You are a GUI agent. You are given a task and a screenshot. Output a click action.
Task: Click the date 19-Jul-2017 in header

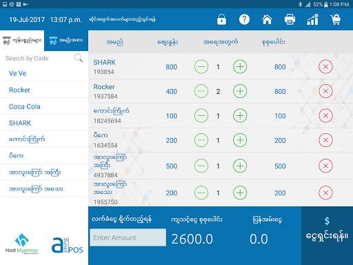coord(27,20)
